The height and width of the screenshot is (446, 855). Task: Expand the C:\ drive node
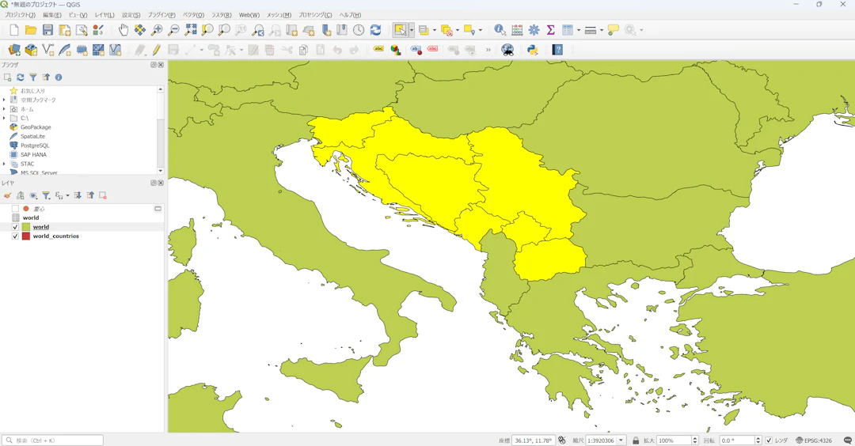point(5,118)
